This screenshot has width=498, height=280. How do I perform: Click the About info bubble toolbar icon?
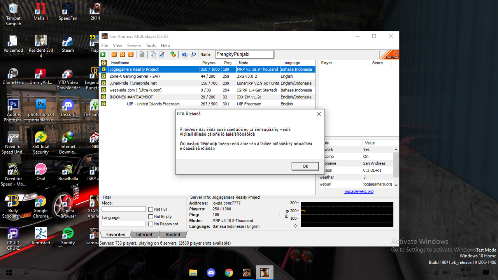click(193, 54)
